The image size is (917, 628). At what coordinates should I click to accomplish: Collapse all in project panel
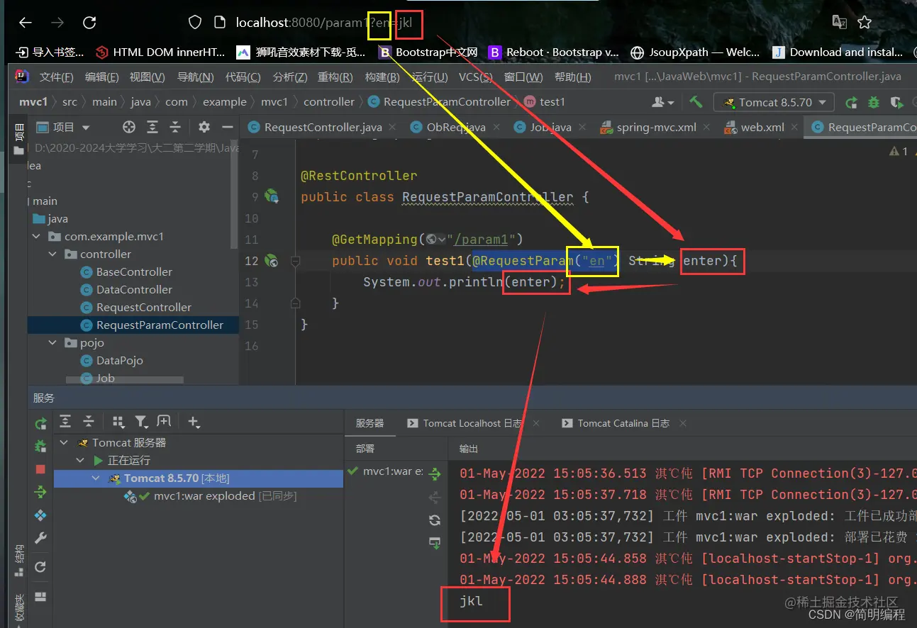[x=175, y=128]
